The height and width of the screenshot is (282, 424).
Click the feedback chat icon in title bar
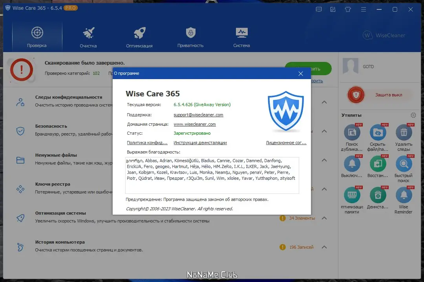[x=319, y=9]
